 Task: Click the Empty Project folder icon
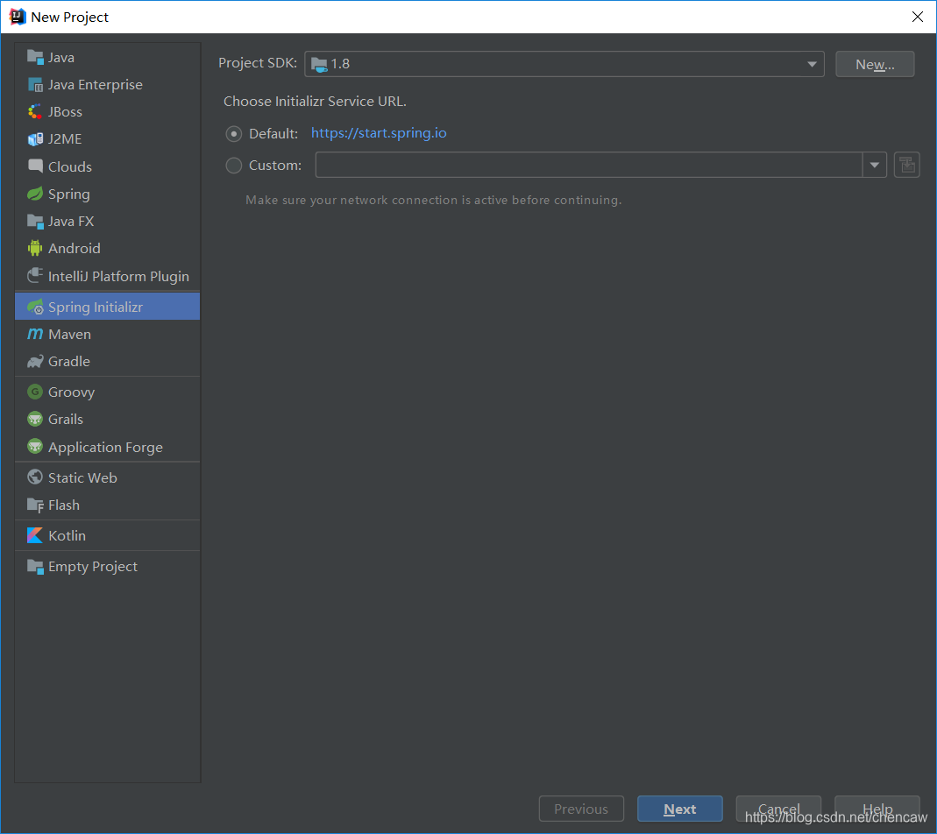click(x=35, y=566)
